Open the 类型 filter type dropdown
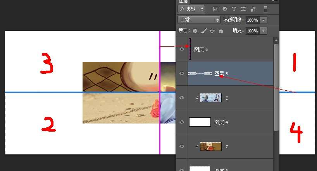This screenshot has height=171, width=317. (191, 9)
